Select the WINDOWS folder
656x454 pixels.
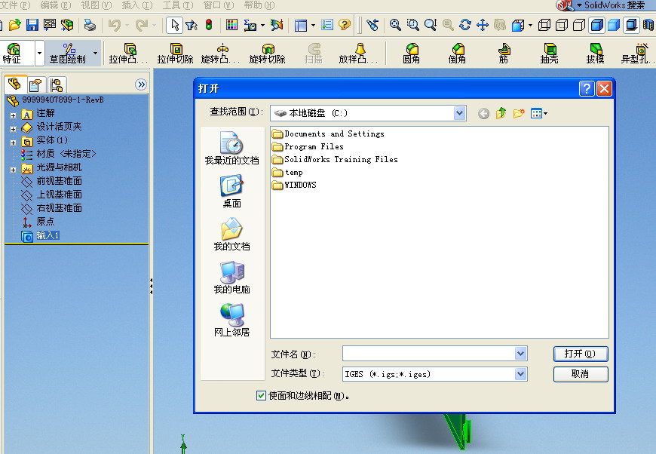coord(294,185)
